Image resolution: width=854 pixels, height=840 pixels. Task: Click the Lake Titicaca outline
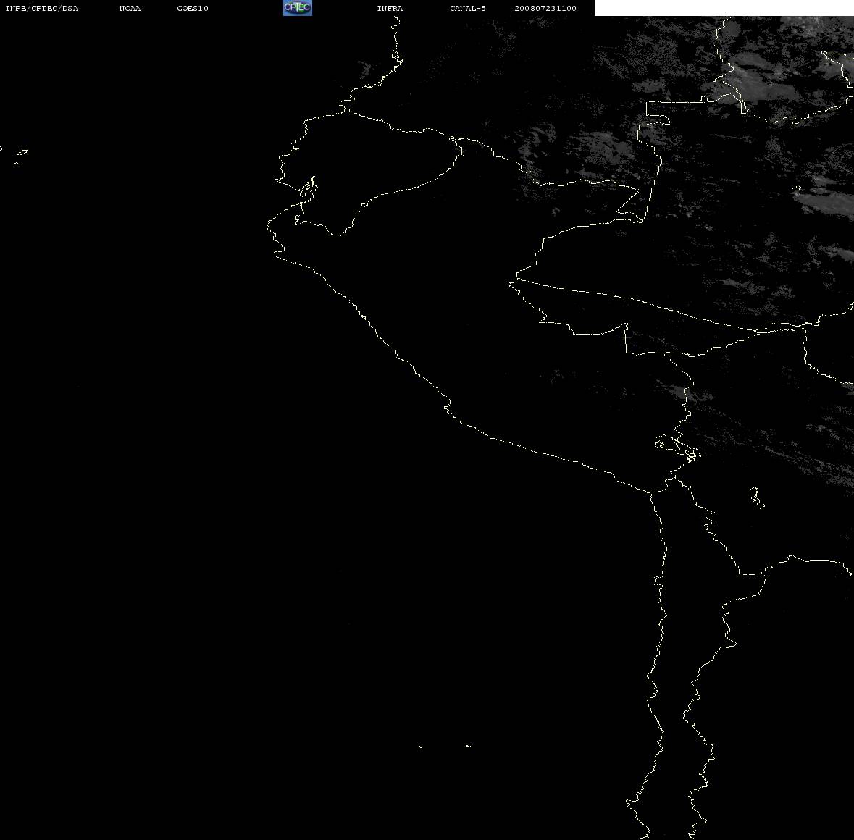point(678,448)
